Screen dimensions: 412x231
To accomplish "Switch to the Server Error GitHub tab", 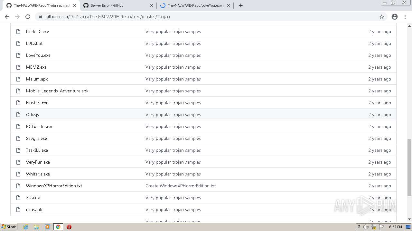I will coord(118,5).
